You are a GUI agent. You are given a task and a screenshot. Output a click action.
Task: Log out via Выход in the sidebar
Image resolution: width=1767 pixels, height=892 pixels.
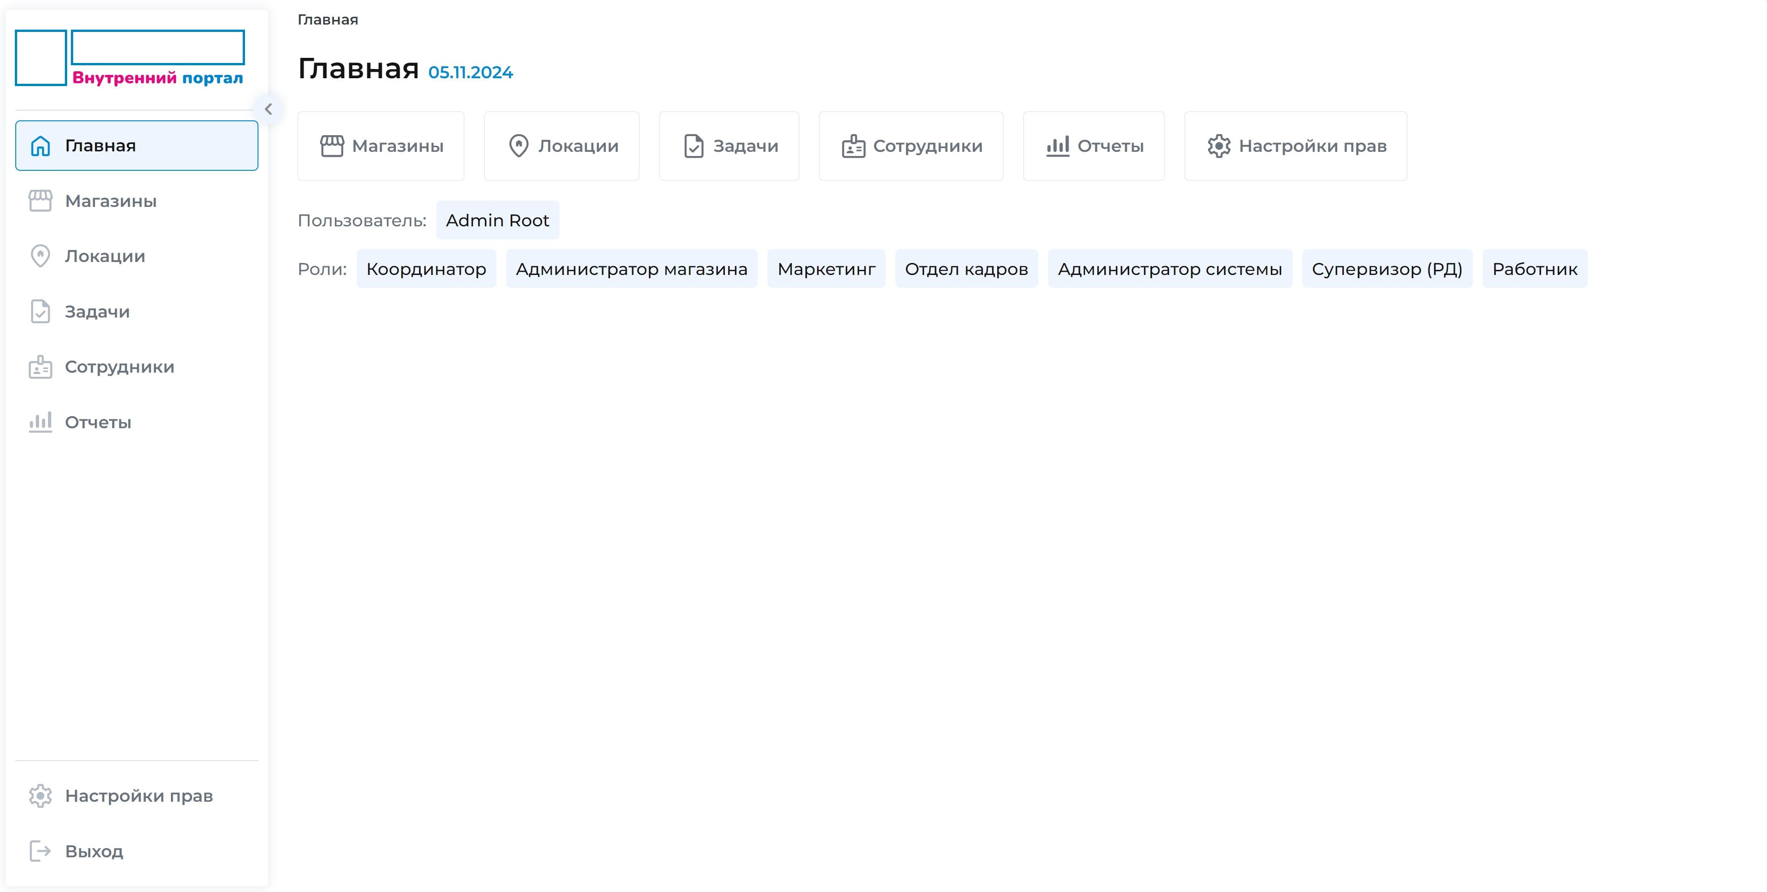(137, 851)
